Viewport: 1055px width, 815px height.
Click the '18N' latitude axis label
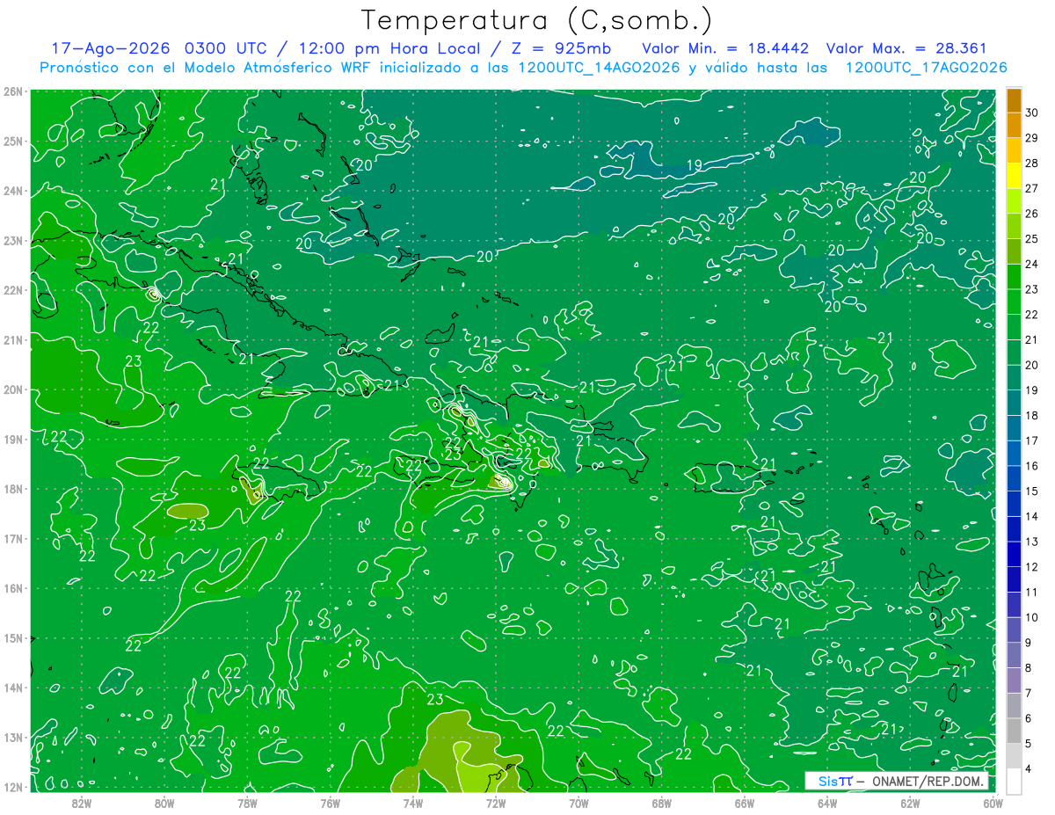(13, 488)
